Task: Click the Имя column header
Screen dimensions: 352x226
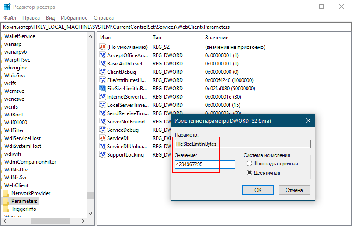Action: click(105, 38)
